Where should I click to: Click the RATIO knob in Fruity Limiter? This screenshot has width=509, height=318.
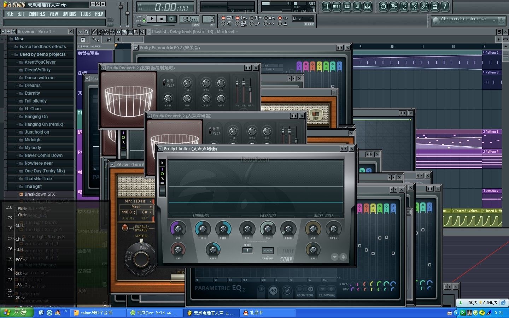point(223,229)
